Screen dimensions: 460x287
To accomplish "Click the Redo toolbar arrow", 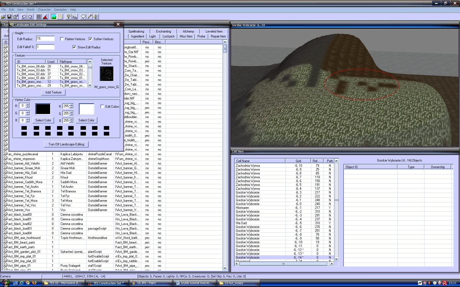I will [x=30, y=17].
